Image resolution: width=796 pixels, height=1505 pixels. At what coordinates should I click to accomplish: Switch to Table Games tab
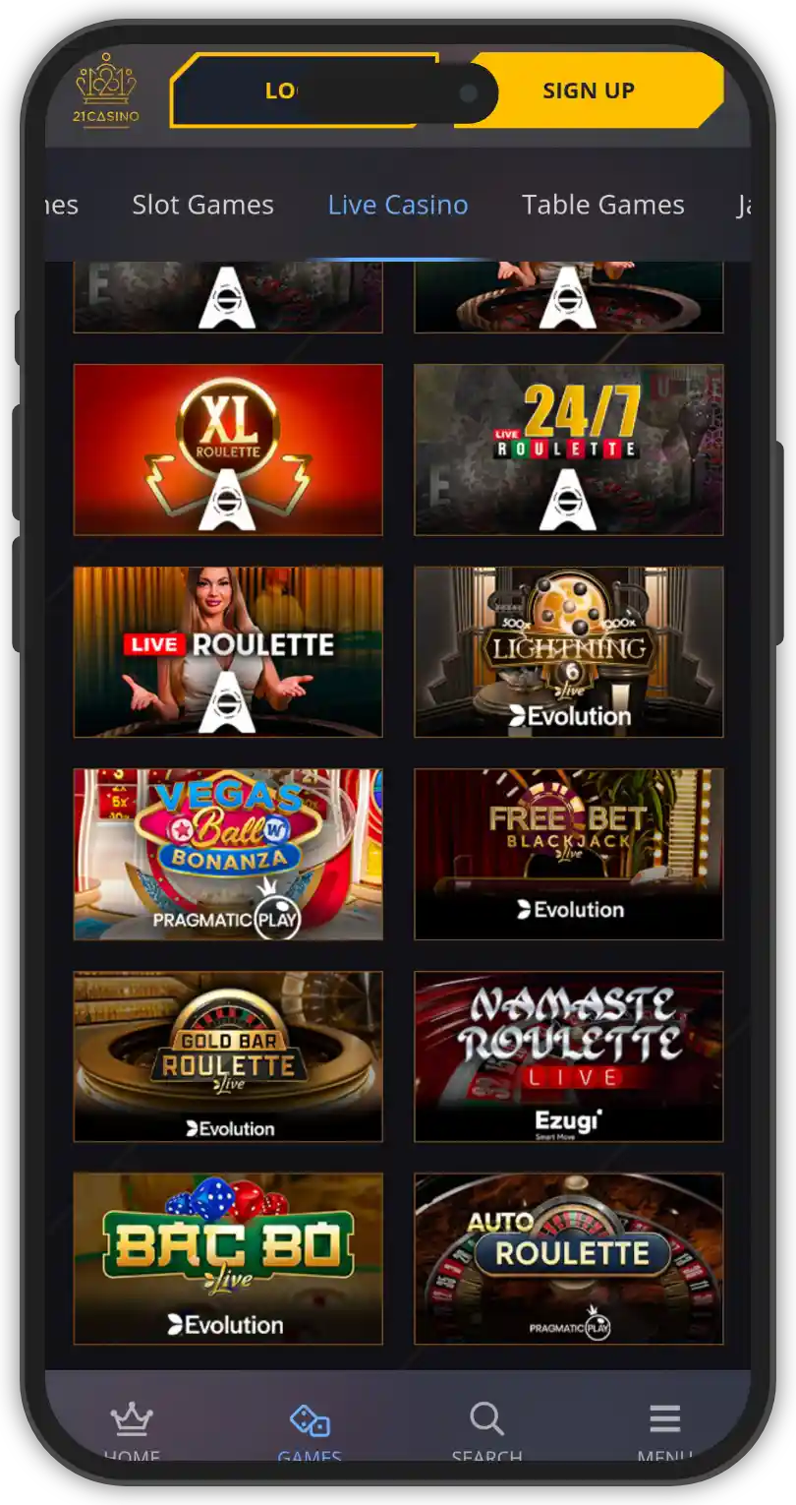[603, 205]
